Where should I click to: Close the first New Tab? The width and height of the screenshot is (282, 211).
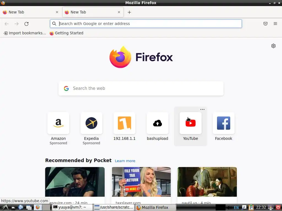point(57,12)
